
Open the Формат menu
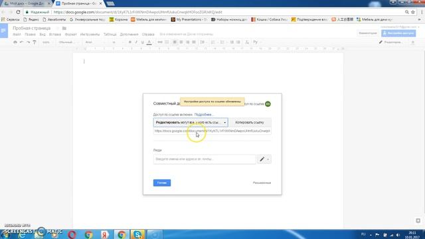coord(71,35)
